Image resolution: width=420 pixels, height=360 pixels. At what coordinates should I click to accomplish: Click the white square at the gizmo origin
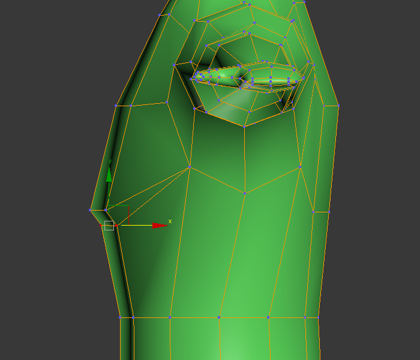[x=109, y=226]
